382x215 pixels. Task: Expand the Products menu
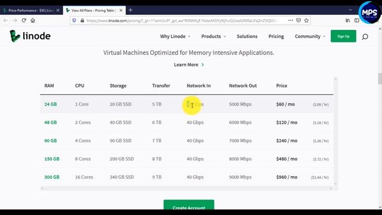[x=214, y=36]
